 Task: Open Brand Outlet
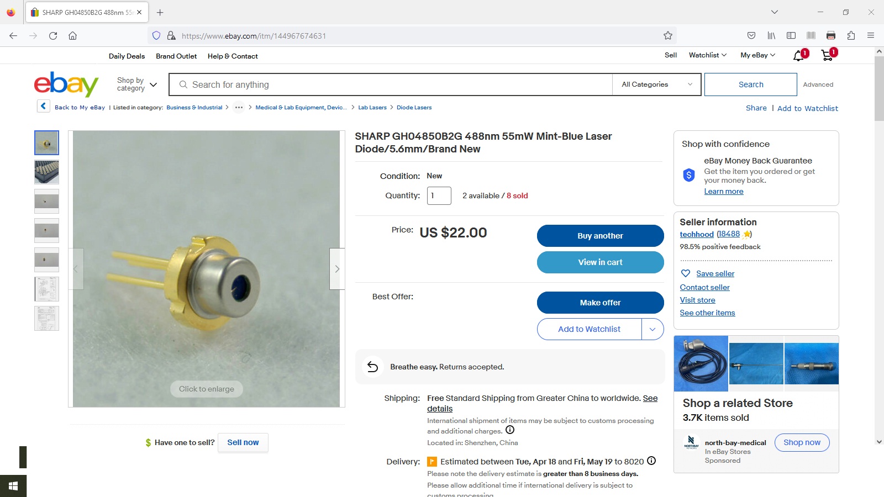[x=176, y=56]
